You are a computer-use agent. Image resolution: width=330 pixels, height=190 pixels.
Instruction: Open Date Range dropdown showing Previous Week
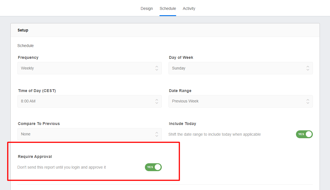(240, 101)
